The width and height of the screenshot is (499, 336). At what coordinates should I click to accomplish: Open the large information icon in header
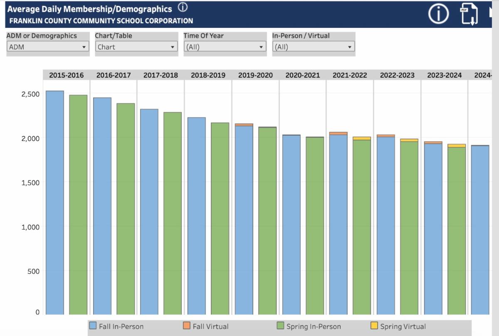point(439,14)
